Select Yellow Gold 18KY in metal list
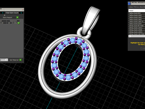This screenshot has height=109, width=145. point(137,19)
